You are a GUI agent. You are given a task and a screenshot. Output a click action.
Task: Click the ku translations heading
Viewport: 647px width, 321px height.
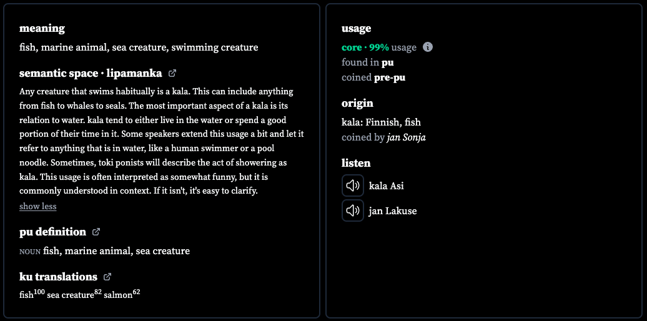tap(58, 277)
